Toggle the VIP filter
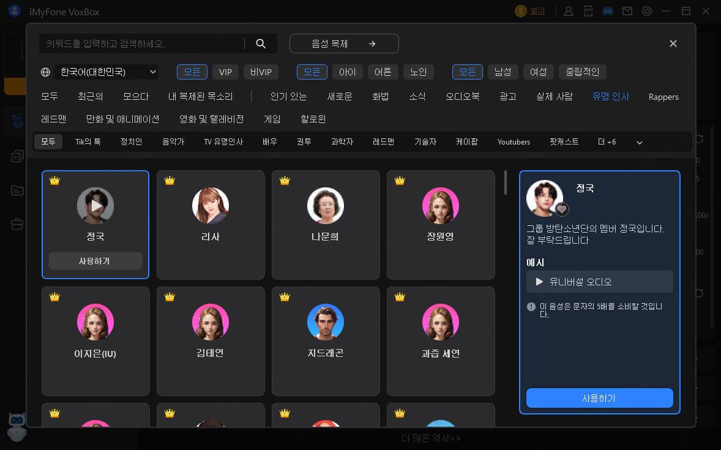Viewport: 721px width, 450px height. [x=225, y=72]
